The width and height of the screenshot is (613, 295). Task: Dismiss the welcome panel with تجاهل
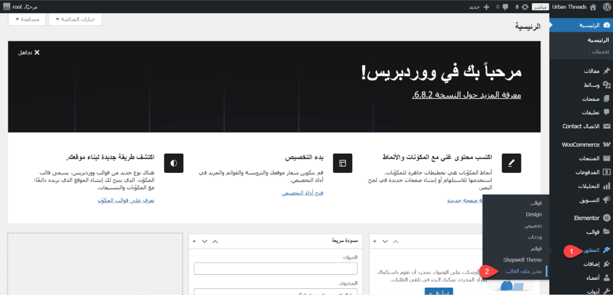click(x=29, y=53)
